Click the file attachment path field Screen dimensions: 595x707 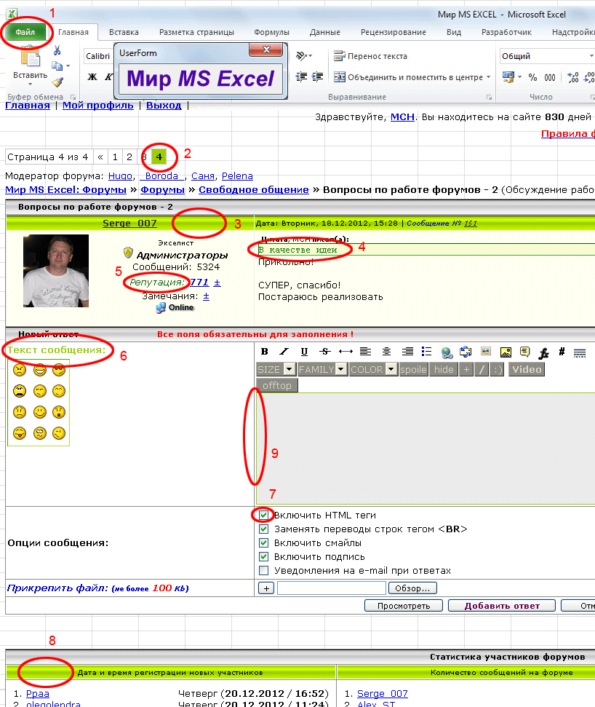point(332,588)
